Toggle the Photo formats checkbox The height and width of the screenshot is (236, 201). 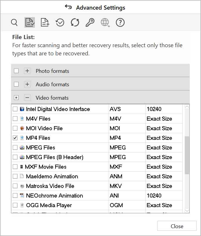pyautogui.click(x=16, y=71)
